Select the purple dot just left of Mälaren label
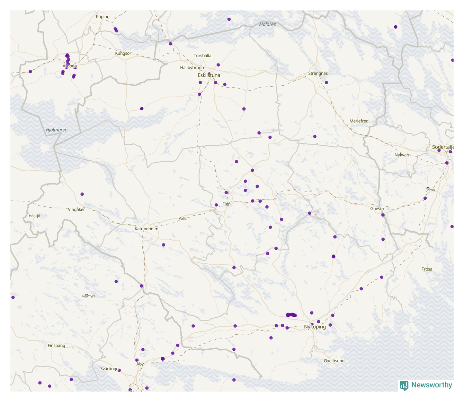This screenshot has width=464, height=402. (229, 19)
